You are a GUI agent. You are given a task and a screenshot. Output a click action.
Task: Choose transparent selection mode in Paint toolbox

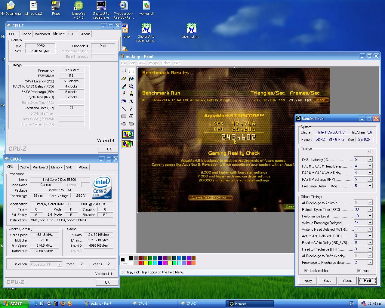tap(128, 144)
